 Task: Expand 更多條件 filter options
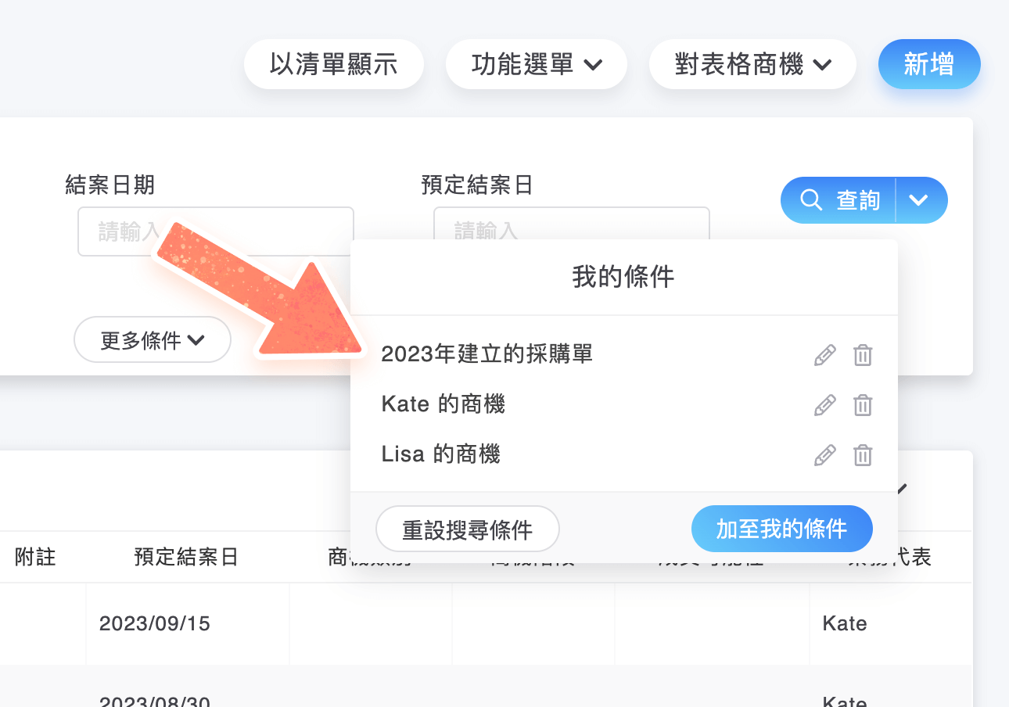pyautogui.click(x=153, y=340)
